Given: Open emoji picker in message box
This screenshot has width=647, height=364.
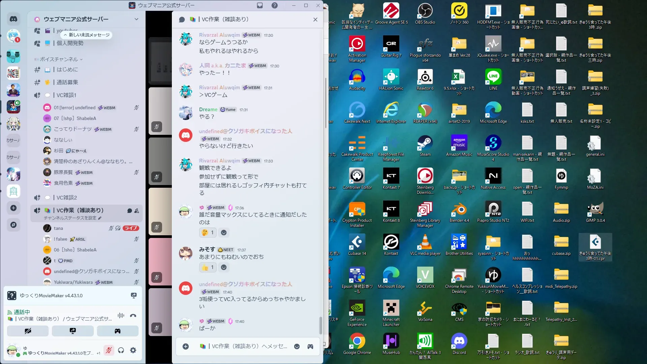Looking at the screenshot, I should (297, 346).
